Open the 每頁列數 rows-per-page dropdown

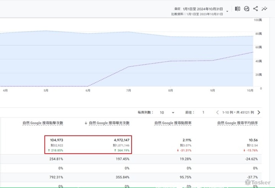(x=173, y=113)
